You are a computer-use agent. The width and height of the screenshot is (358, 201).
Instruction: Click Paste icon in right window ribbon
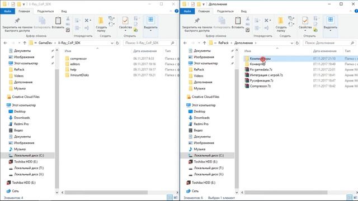pos(238,23)
